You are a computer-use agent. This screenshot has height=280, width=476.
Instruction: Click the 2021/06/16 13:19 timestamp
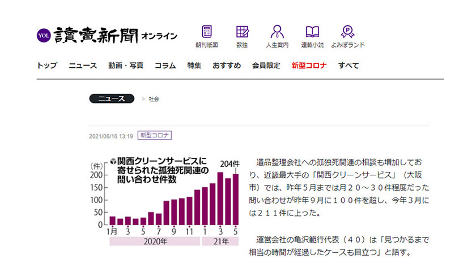click(x=111, y=136)
